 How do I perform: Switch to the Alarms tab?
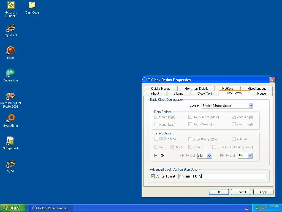point(178,94)
